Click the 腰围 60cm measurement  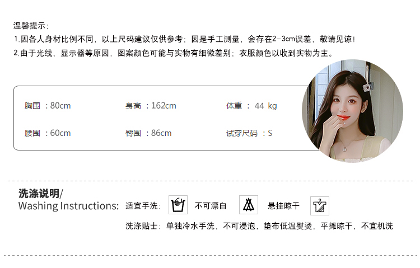(x=48, y=133)
